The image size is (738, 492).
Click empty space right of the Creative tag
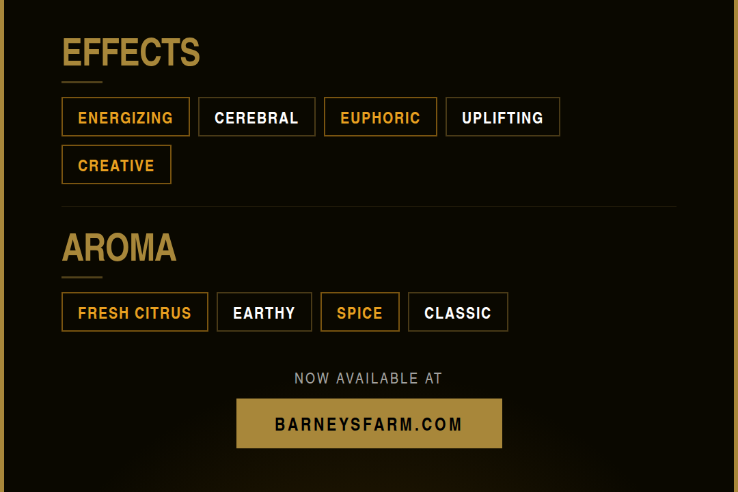pyautogui.click(x=410, y=165)
